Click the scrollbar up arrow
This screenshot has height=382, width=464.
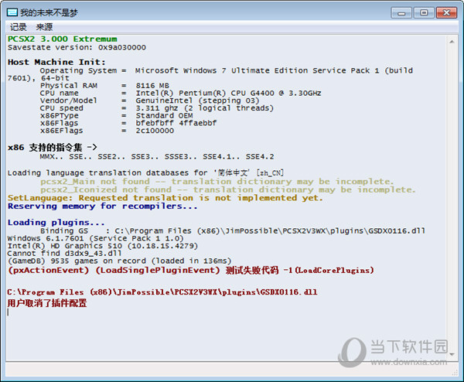click(452, 42)
